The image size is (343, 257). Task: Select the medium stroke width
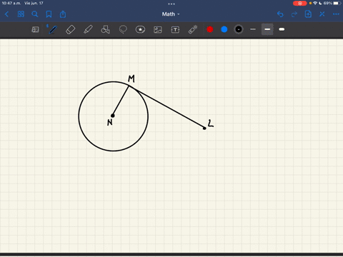pyautogui.click(x=267, y=29)
